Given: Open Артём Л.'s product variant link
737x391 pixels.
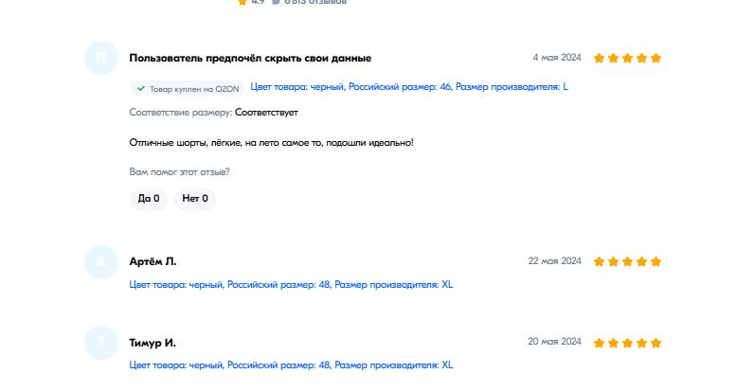Looking at the screenshot, I should 291,284.
